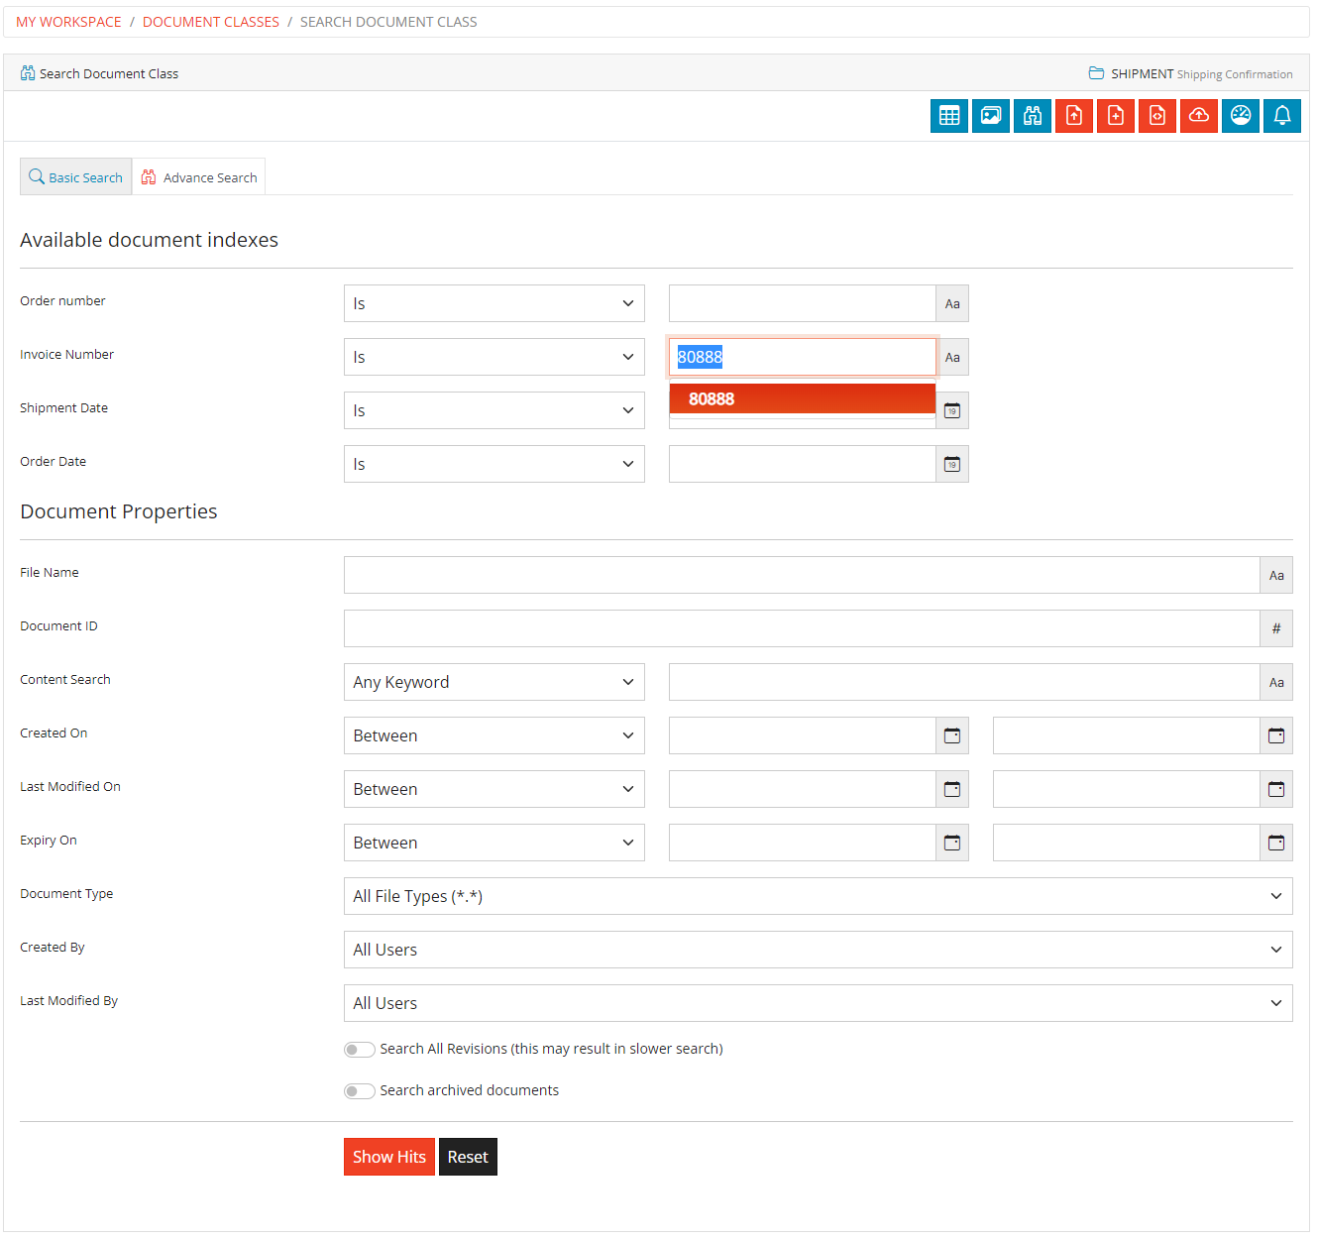This screenshot has height=1240, width=1317.
Task: Click the new document plus icon
Action: 1115,116
